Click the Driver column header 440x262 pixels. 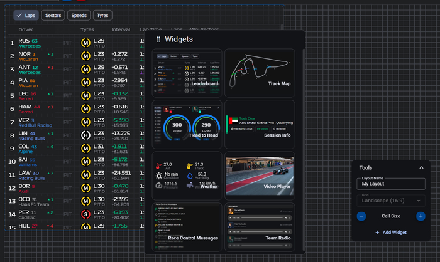pos(26,29)
